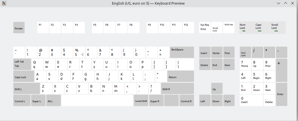Click the keypad Enter key
Image resolution: width=298 pixels, height=121 pixels.
(x=281, y=94)
